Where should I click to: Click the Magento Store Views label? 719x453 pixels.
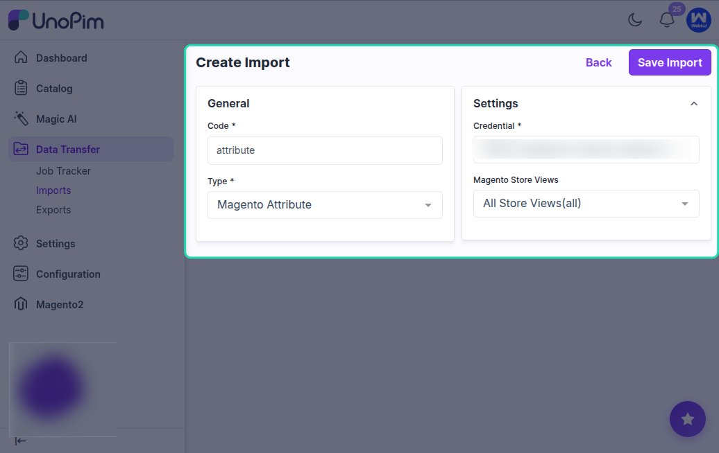[516, 180]
